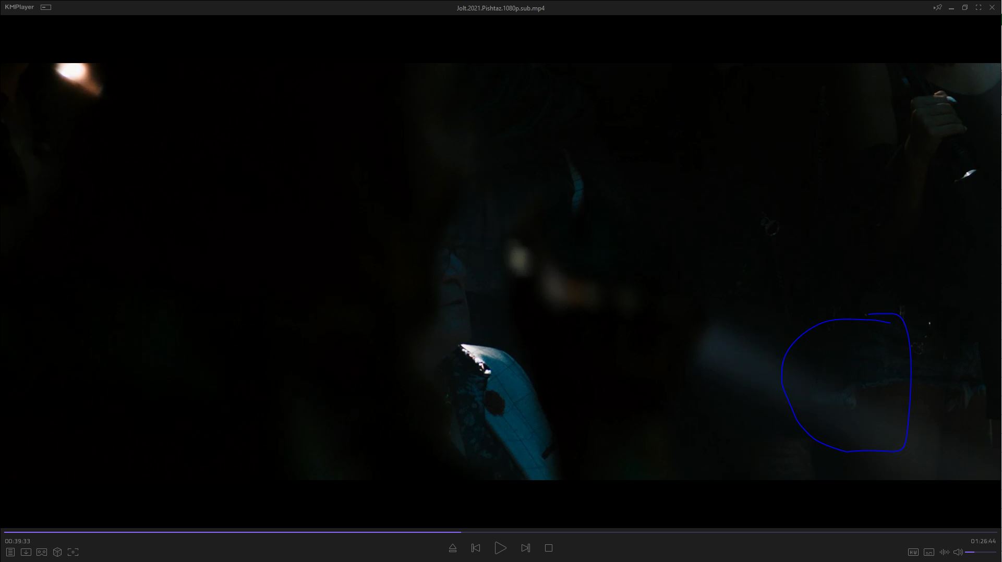Enter fullscreen mode from title bar
The image size is (1002, 562).
(x=978, y=8)
